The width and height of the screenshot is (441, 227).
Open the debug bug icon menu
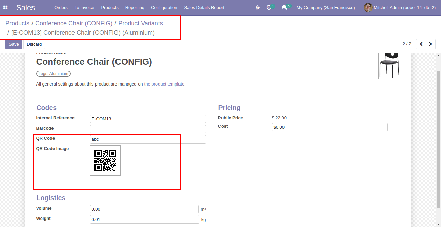pos(258,7)
